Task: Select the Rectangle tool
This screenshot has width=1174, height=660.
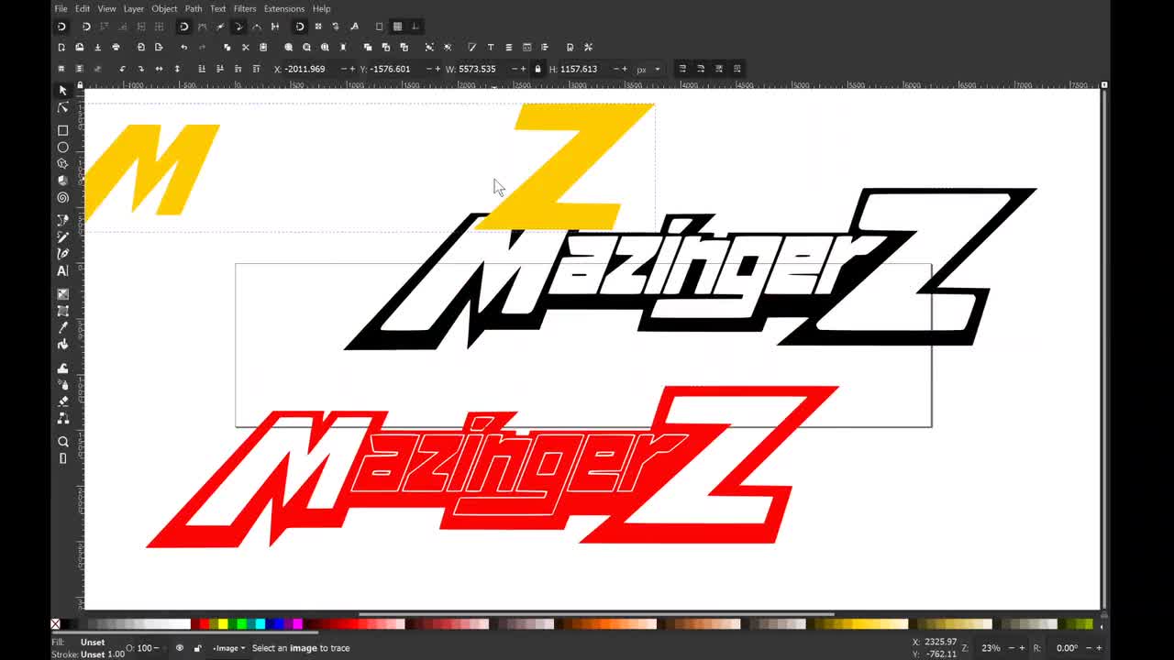Action: coord(62,130)
